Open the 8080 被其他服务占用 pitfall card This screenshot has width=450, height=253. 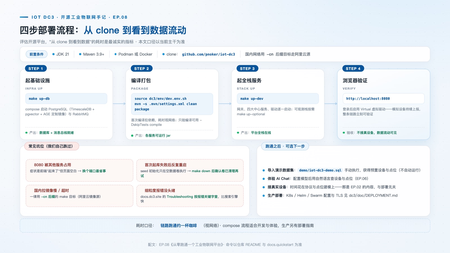[x=79, y=170]
